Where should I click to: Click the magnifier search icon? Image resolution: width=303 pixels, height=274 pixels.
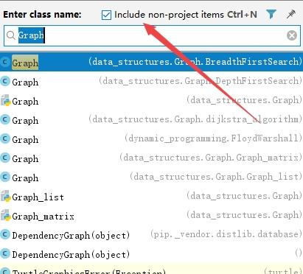tap(11, 35)
